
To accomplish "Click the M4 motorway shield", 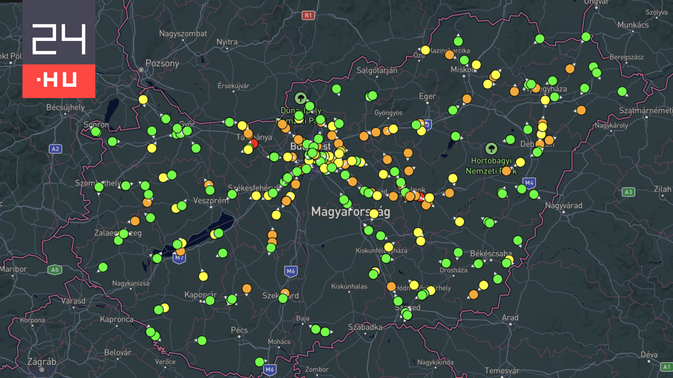I will (529, 183).
